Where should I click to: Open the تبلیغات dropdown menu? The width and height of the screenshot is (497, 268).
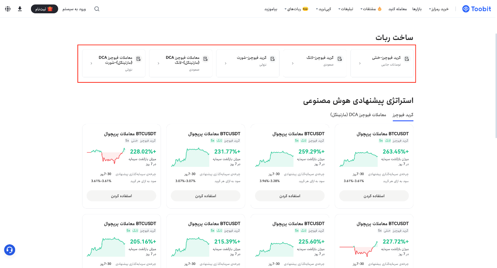[346, 9]
